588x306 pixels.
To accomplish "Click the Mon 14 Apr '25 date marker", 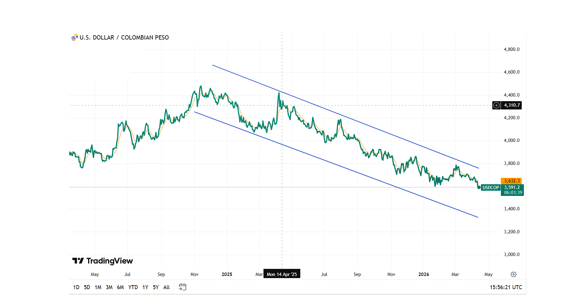I will click(282, 274).
